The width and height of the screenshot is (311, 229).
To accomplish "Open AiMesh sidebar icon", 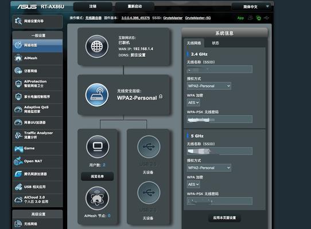I will tap(18, 58).
